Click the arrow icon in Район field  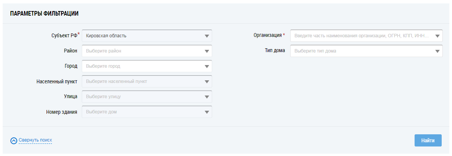(x=207, y=51)
